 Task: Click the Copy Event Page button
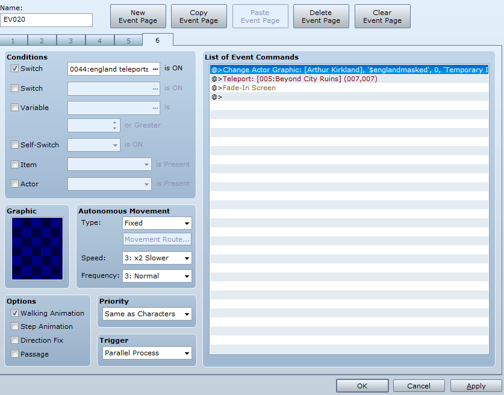click(x=199, y=16)
